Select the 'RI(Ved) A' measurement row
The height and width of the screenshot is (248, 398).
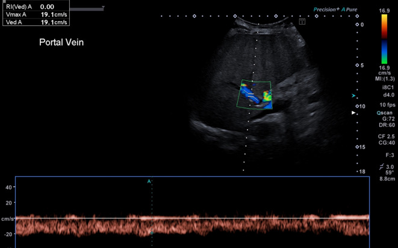(36, 7)
